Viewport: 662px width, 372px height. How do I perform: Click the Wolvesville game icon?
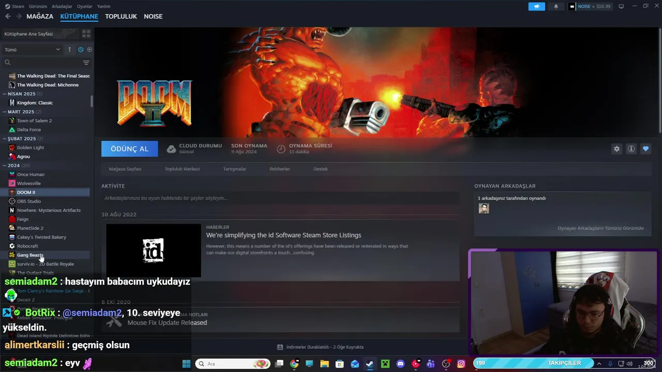click(12, 183)
